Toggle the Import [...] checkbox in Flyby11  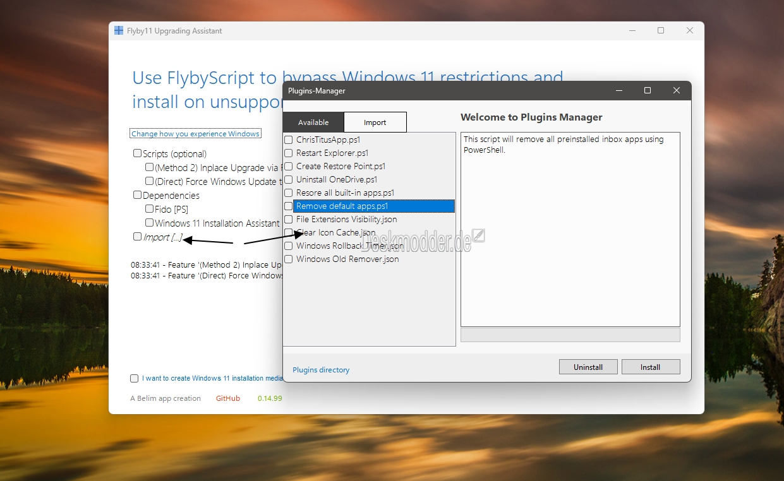137,237
